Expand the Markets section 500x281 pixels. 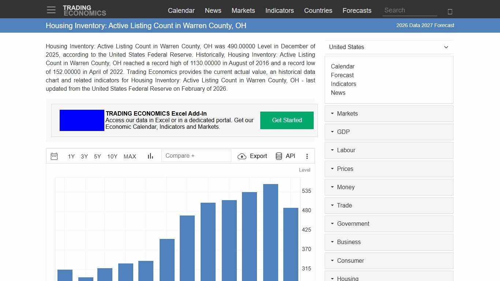347,113
